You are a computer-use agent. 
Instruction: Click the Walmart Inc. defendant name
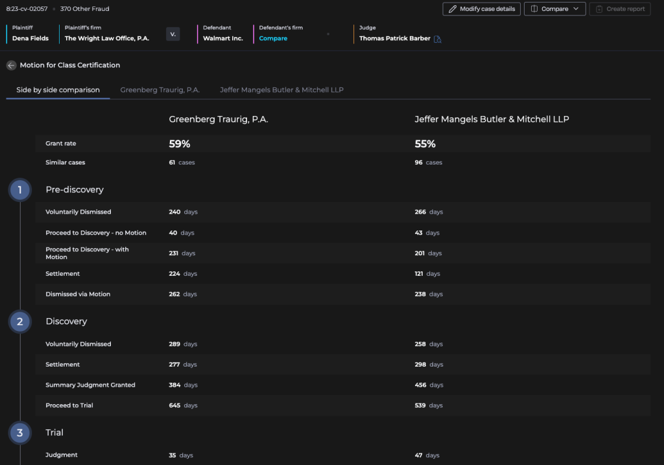coord(223,38)
